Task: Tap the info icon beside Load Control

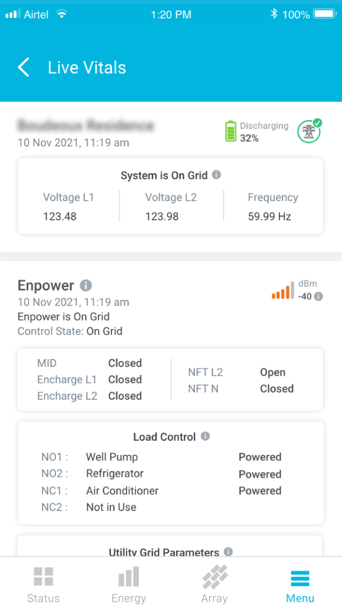Action: [x=205, y=436]
